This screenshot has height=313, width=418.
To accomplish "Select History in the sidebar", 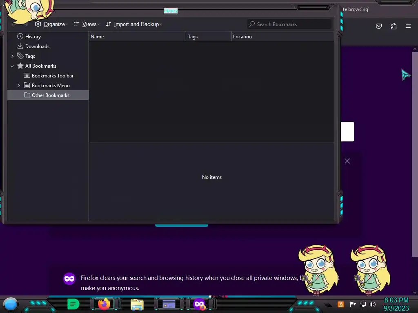I will [48, 36].
